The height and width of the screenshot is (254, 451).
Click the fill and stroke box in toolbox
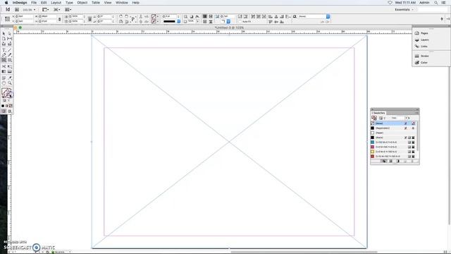tap(6, 92)
